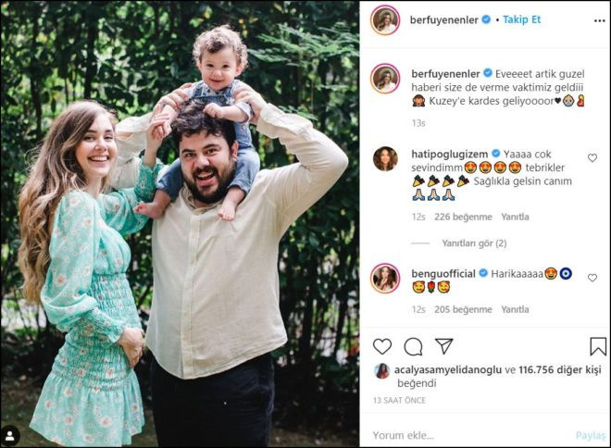Like hatipoglugizem's comment heart
Screen dimensions: 611x448
pos(592,157)
